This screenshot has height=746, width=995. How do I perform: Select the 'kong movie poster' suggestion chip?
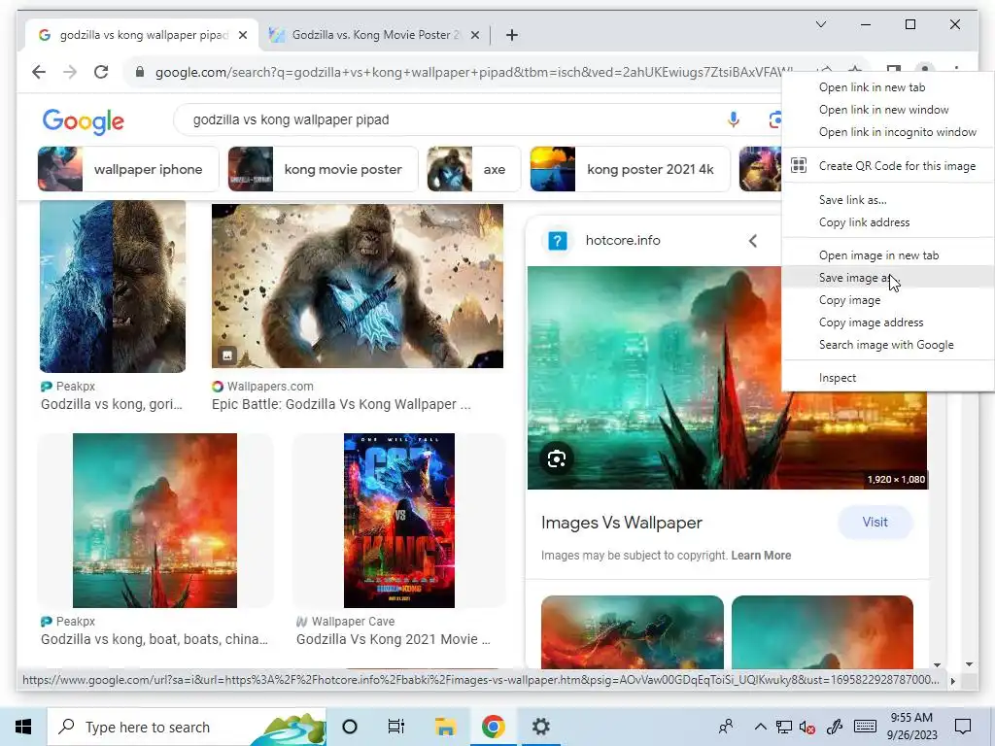tap(323, 169)
